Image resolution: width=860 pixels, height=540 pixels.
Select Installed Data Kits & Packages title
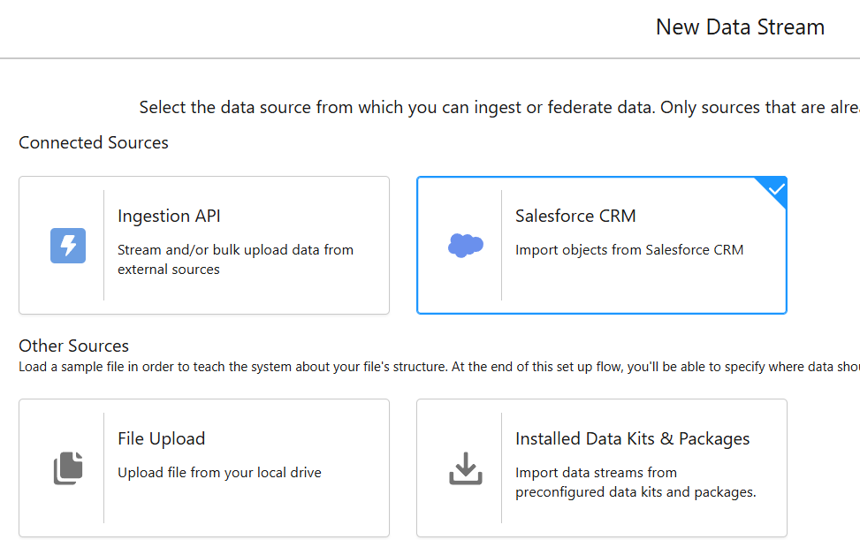pos(632,439)
